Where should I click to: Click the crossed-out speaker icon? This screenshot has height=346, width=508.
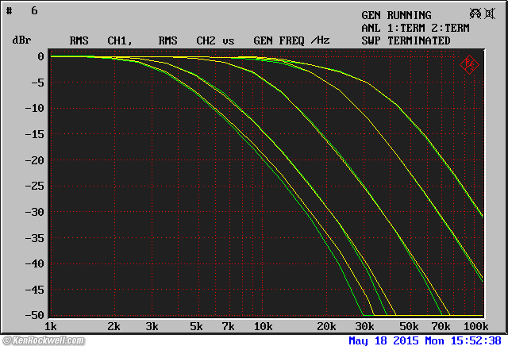[x=490, y=13]
